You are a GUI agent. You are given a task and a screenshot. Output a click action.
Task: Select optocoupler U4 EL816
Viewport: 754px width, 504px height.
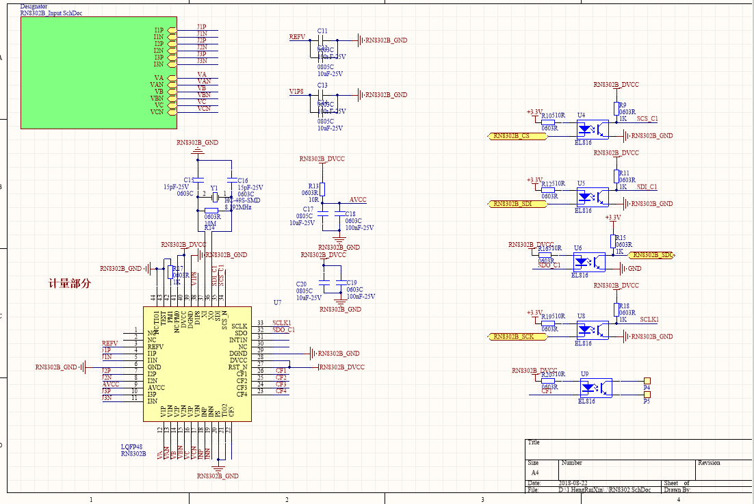point(593,130)
